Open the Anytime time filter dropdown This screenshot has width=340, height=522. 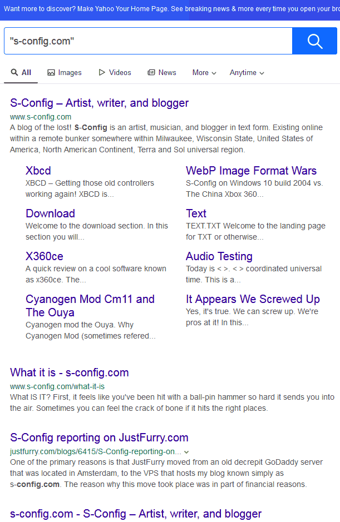point(247,73)
